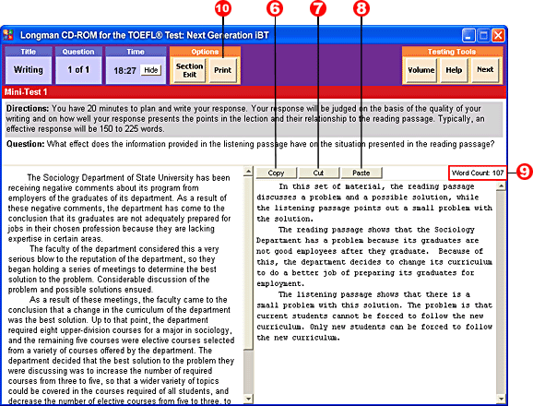Click the 18:27 timer value
This screenshot has width=533, height=406.
[124, 71]
